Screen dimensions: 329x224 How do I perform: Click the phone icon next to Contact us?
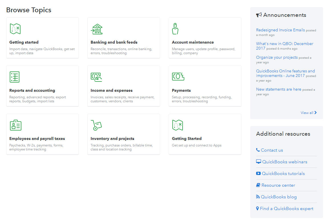[x=258, y=150]
